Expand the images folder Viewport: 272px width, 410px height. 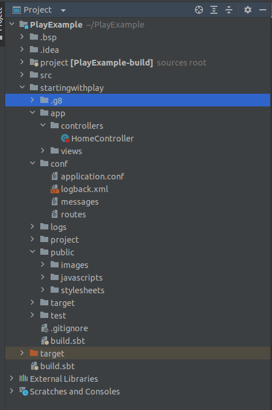(43, 265)
